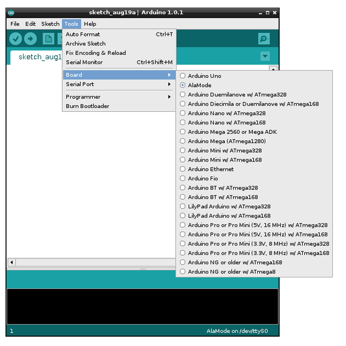The image size is (346, 346).
Task: Select the AlaMode board option
Action: 254,85
